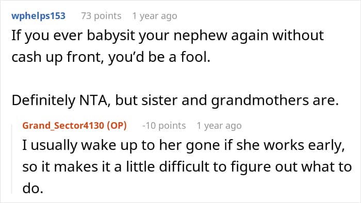Screen dimensions: 361x203
Task: Click the word "grandmothers" in the comment
Action: click(260, 100)
